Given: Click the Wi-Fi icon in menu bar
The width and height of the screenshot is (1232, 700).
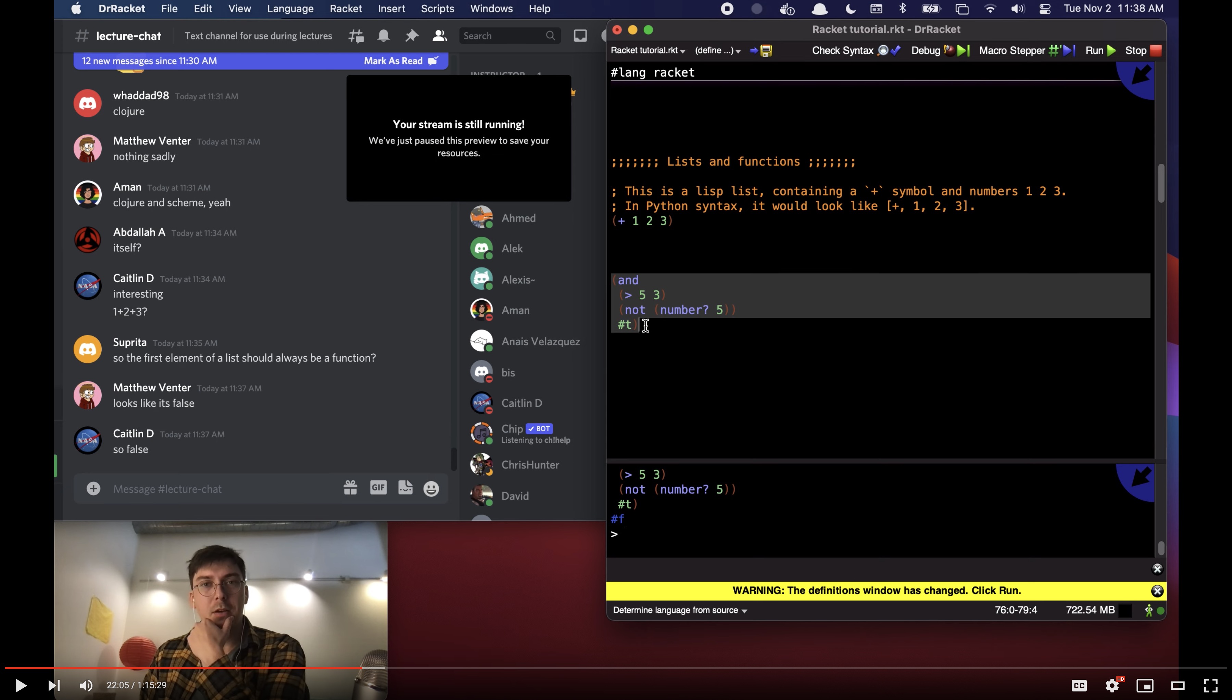Looking at the screenshot, I should (x=990, y=9).
